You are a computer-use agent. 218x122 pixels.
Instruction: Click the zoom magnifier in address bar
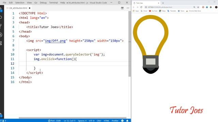click(194, 7)
